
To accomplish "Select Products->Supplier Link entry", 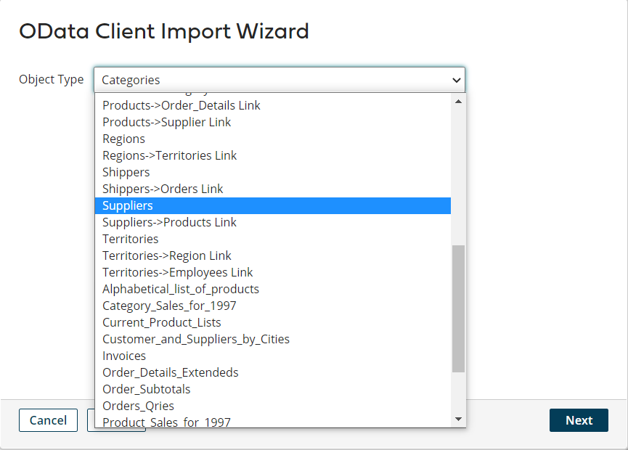I will [166, 122].
